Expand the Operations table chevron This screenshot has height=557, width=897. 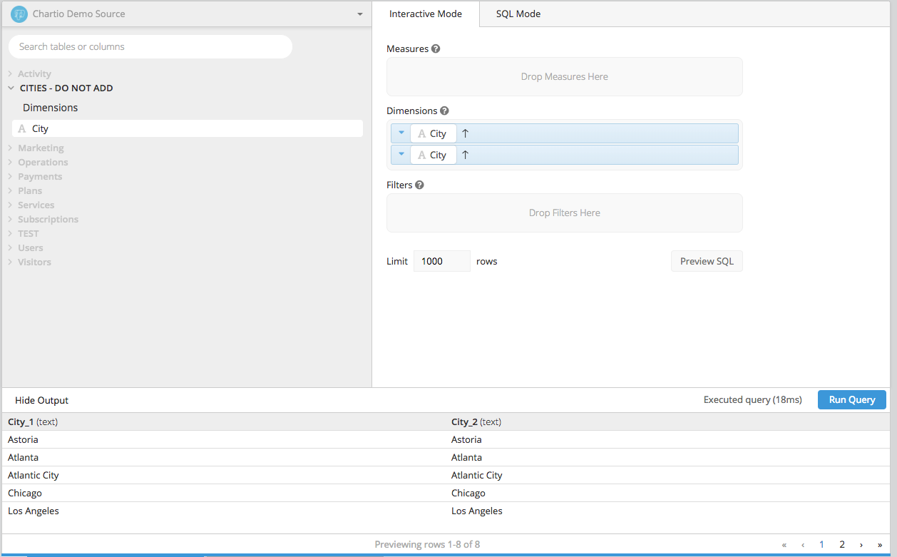click(x=11, y=163)
